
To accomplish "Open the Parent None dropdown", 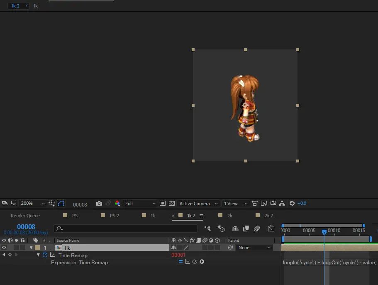I will 254,248.
